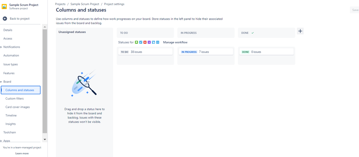This screenshot has height=157, width=359.
Task: Click sidebar scrollbar up arrow
Action: pyautogui.click(x=45, y=27)
